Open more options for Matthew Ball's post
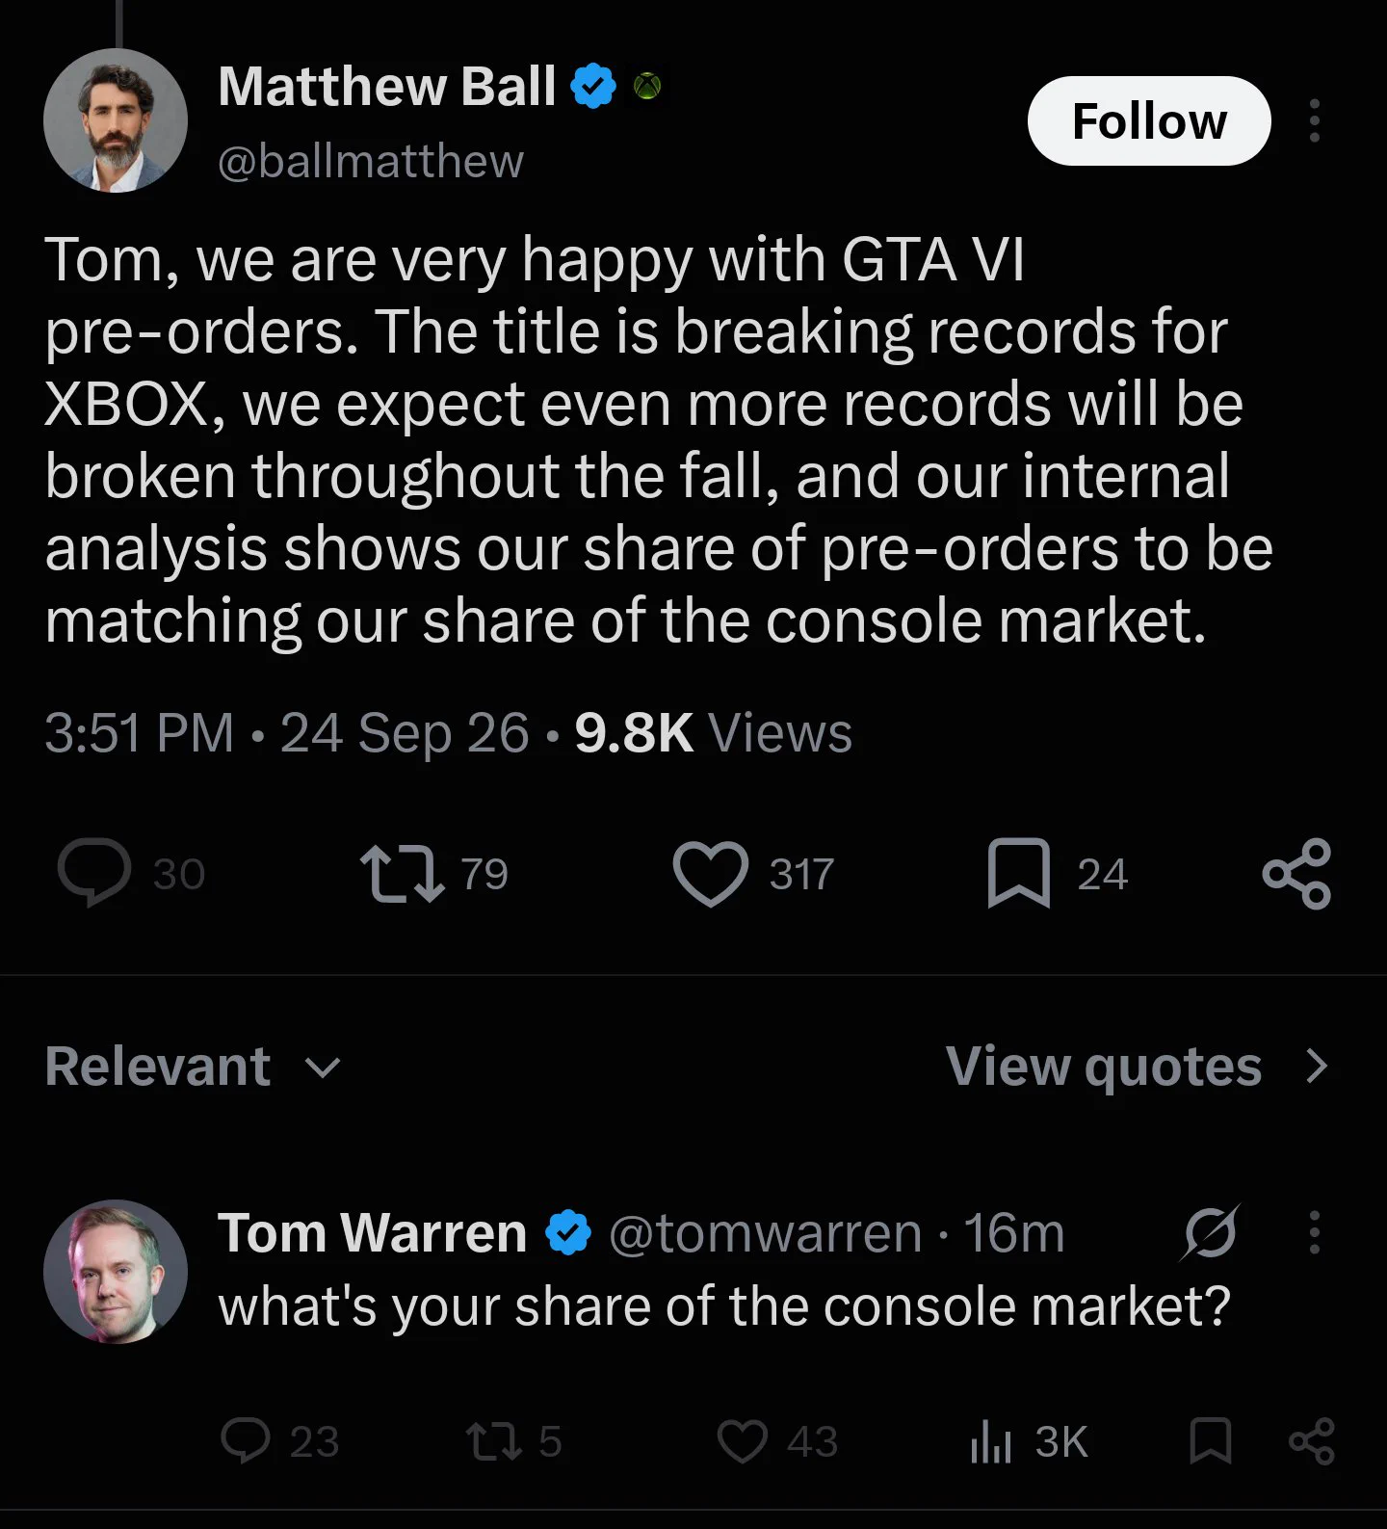Screen dimensions: 1387x1529 click(1314, 120)
